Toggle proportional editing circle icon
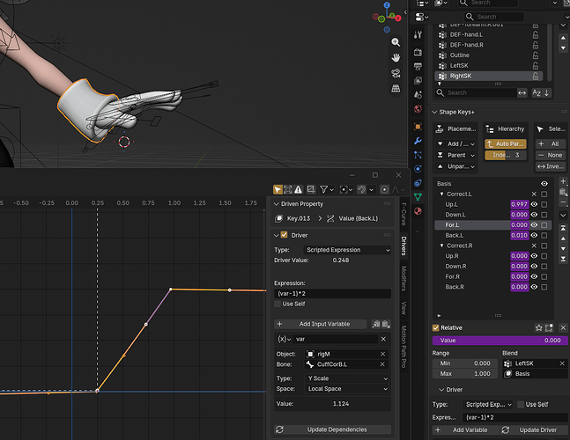The image size is (570, 440). [x=384, y=189]
